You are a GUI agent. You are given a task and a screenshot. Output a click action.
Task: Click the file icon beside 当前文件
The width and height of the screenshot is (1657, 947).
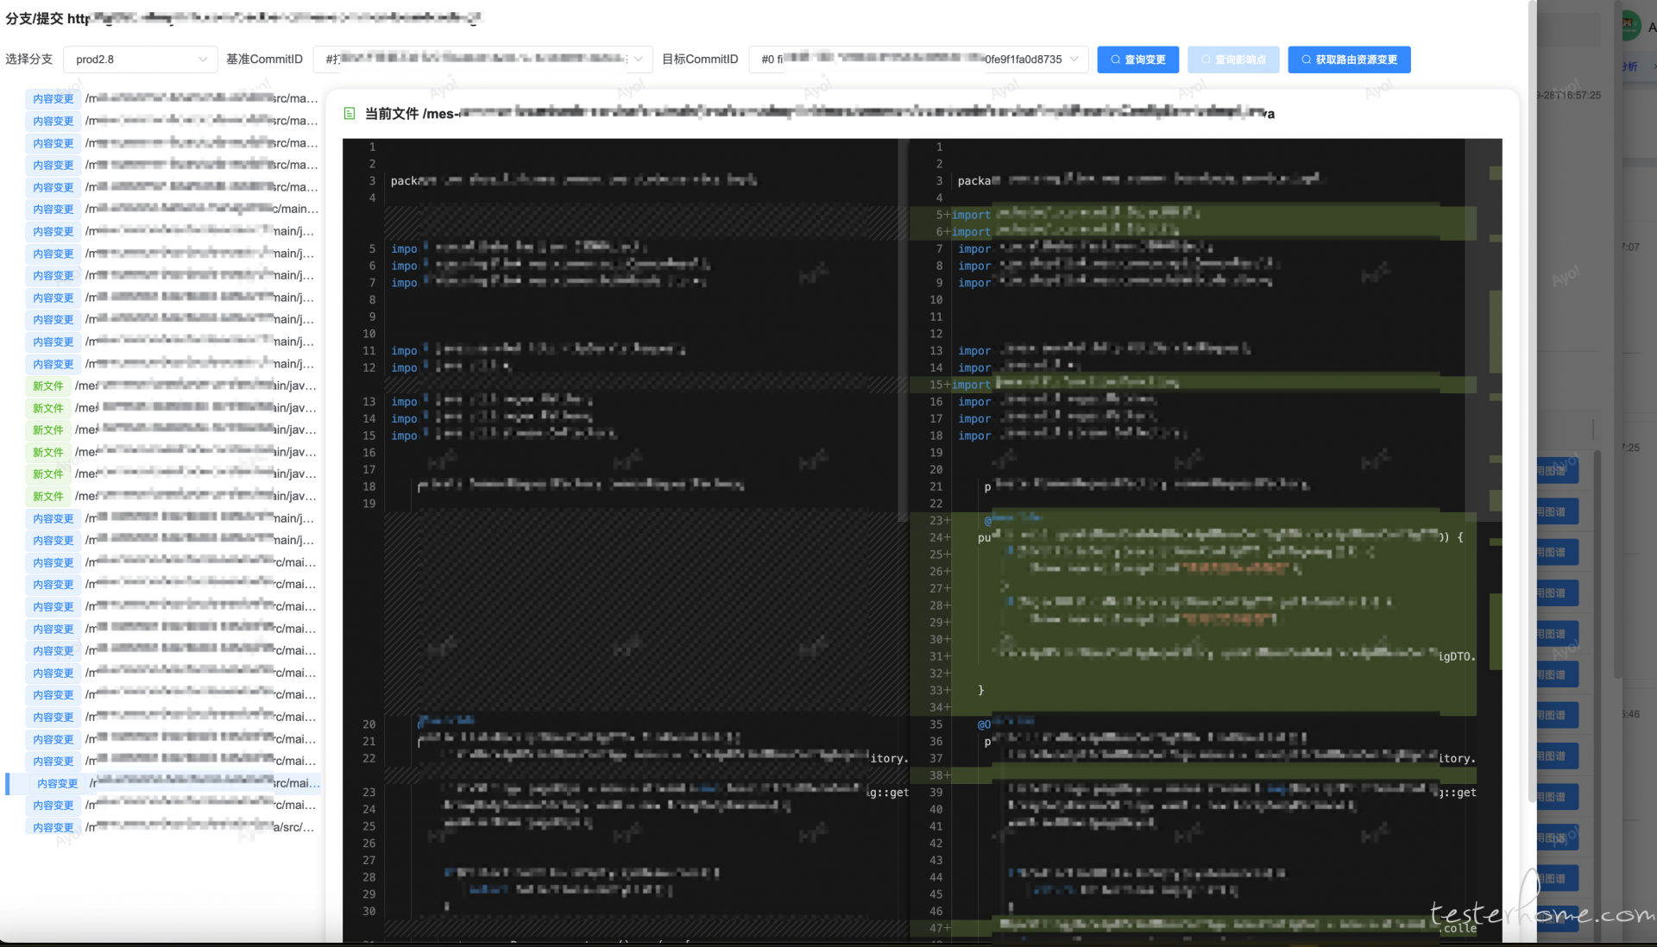(x=350, y=113)
